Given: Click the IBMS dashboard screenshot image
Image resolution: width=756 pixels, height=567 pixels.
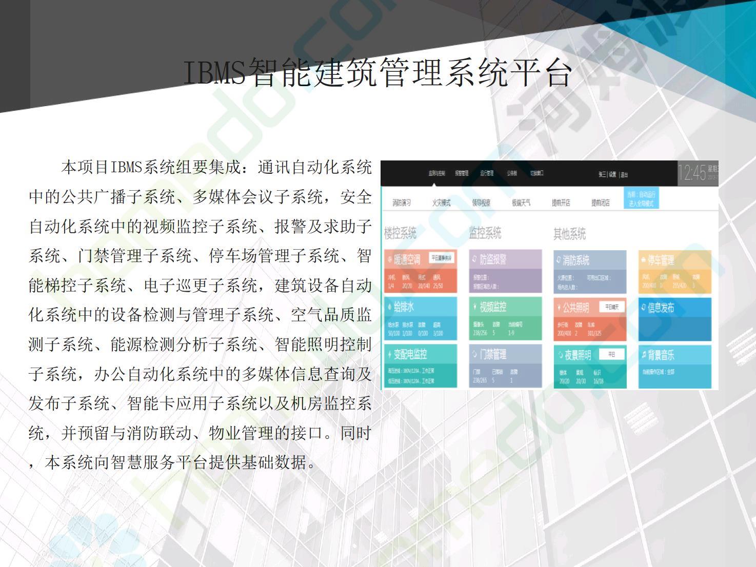Looking at the screenshot, I should (x=549, y=275).
